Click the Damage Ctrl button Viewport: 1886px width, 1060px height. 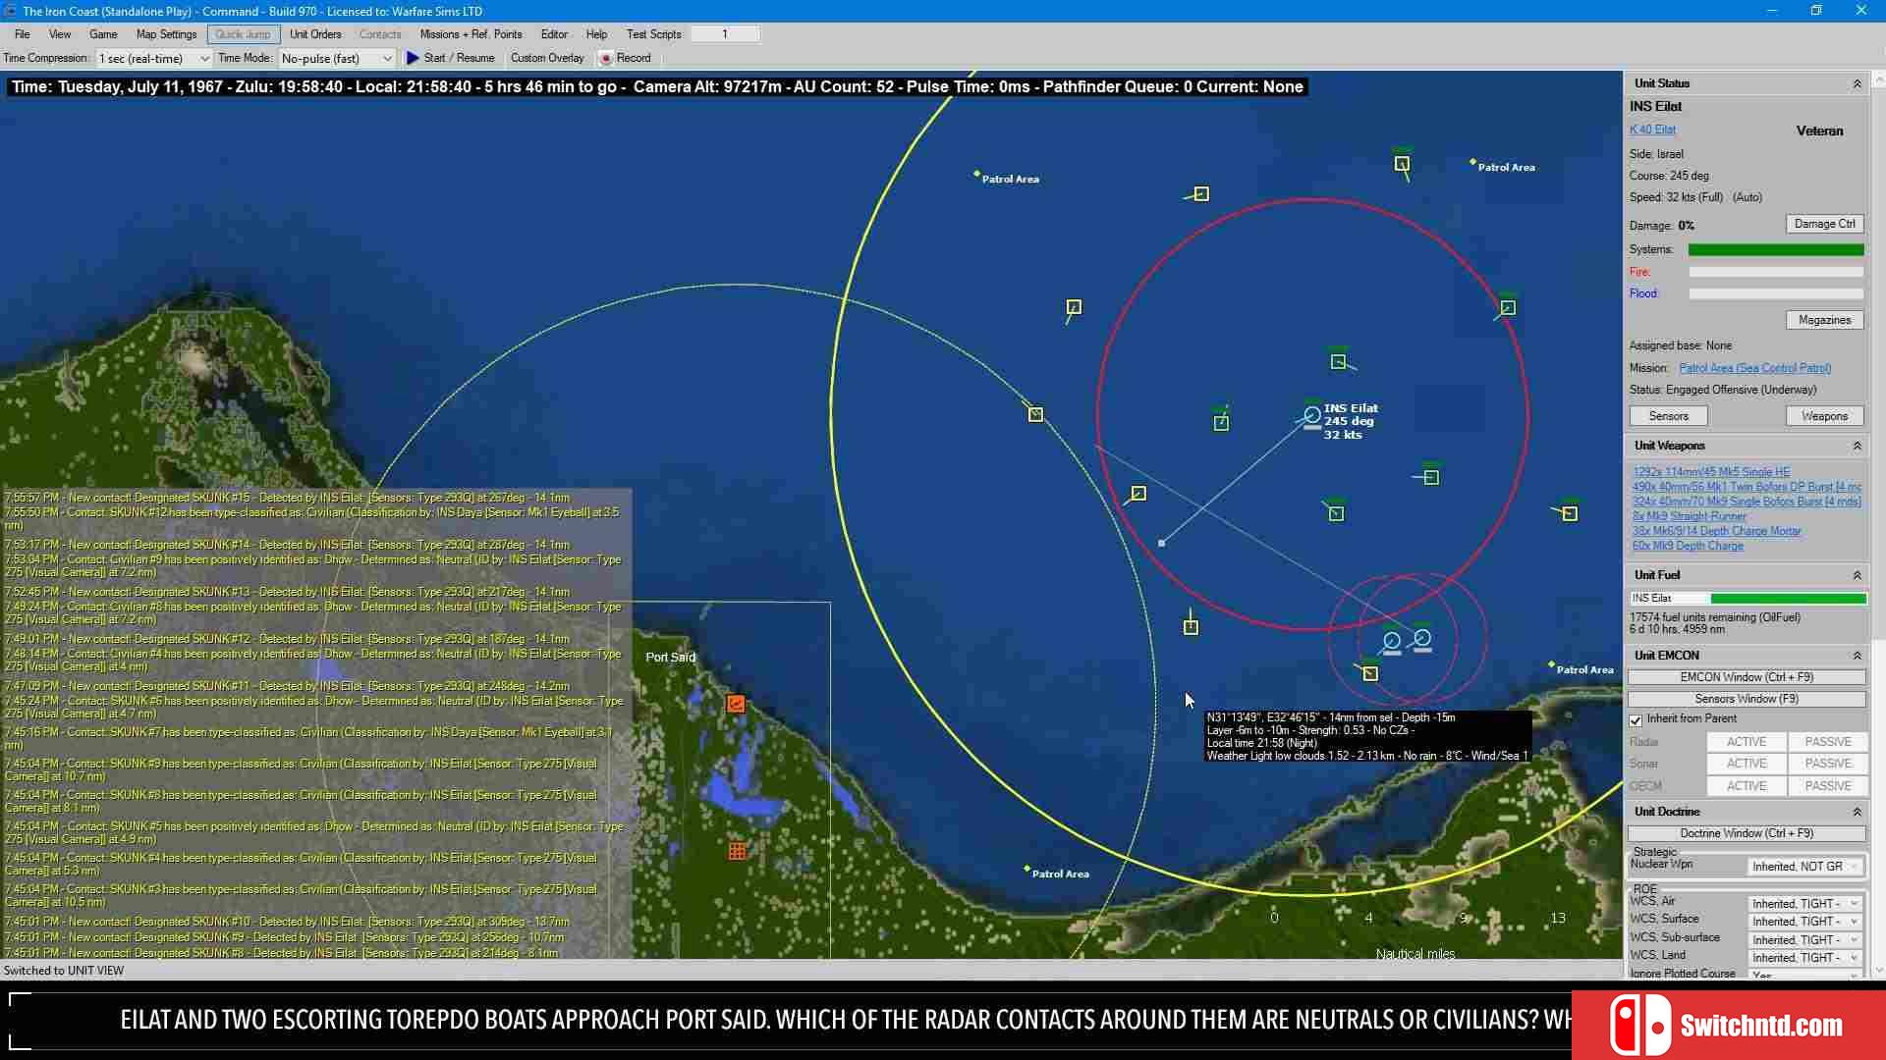(1824, 224)
